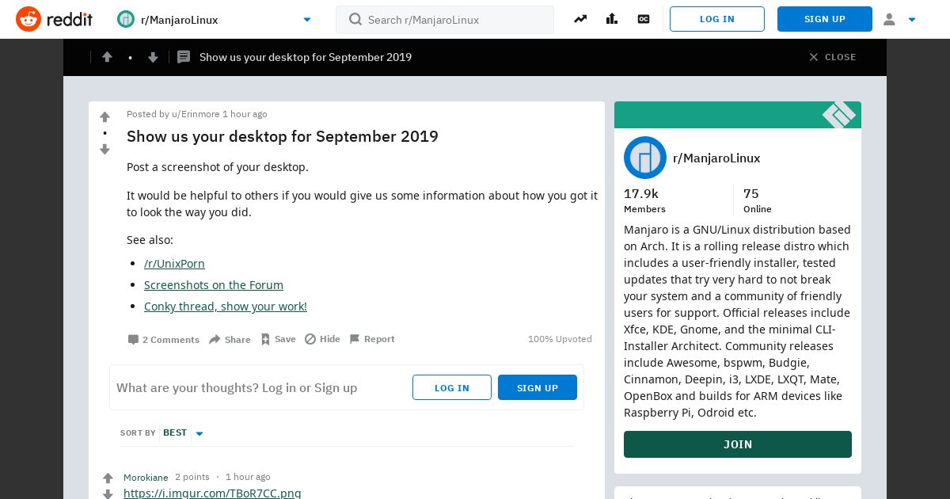This screenshot has height=499, width=950.
Task: Click SIGN UP in the comment box
Action: point(538,387)
